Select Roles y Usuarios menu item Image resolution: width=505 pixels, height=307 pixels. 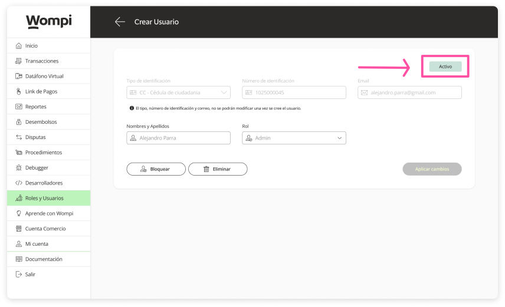pos(44,199)
